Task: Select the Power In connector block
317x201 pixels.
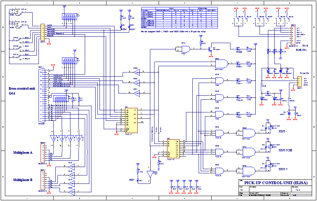Action: [x=298, y=82]
